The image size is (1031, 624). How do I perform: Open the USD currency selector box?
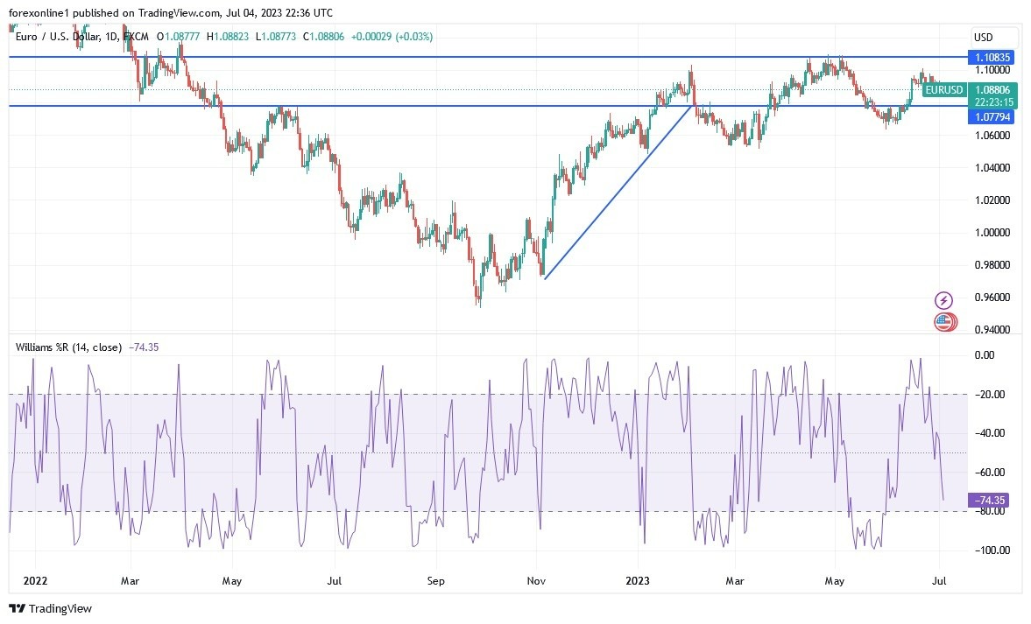coord(983,38)
